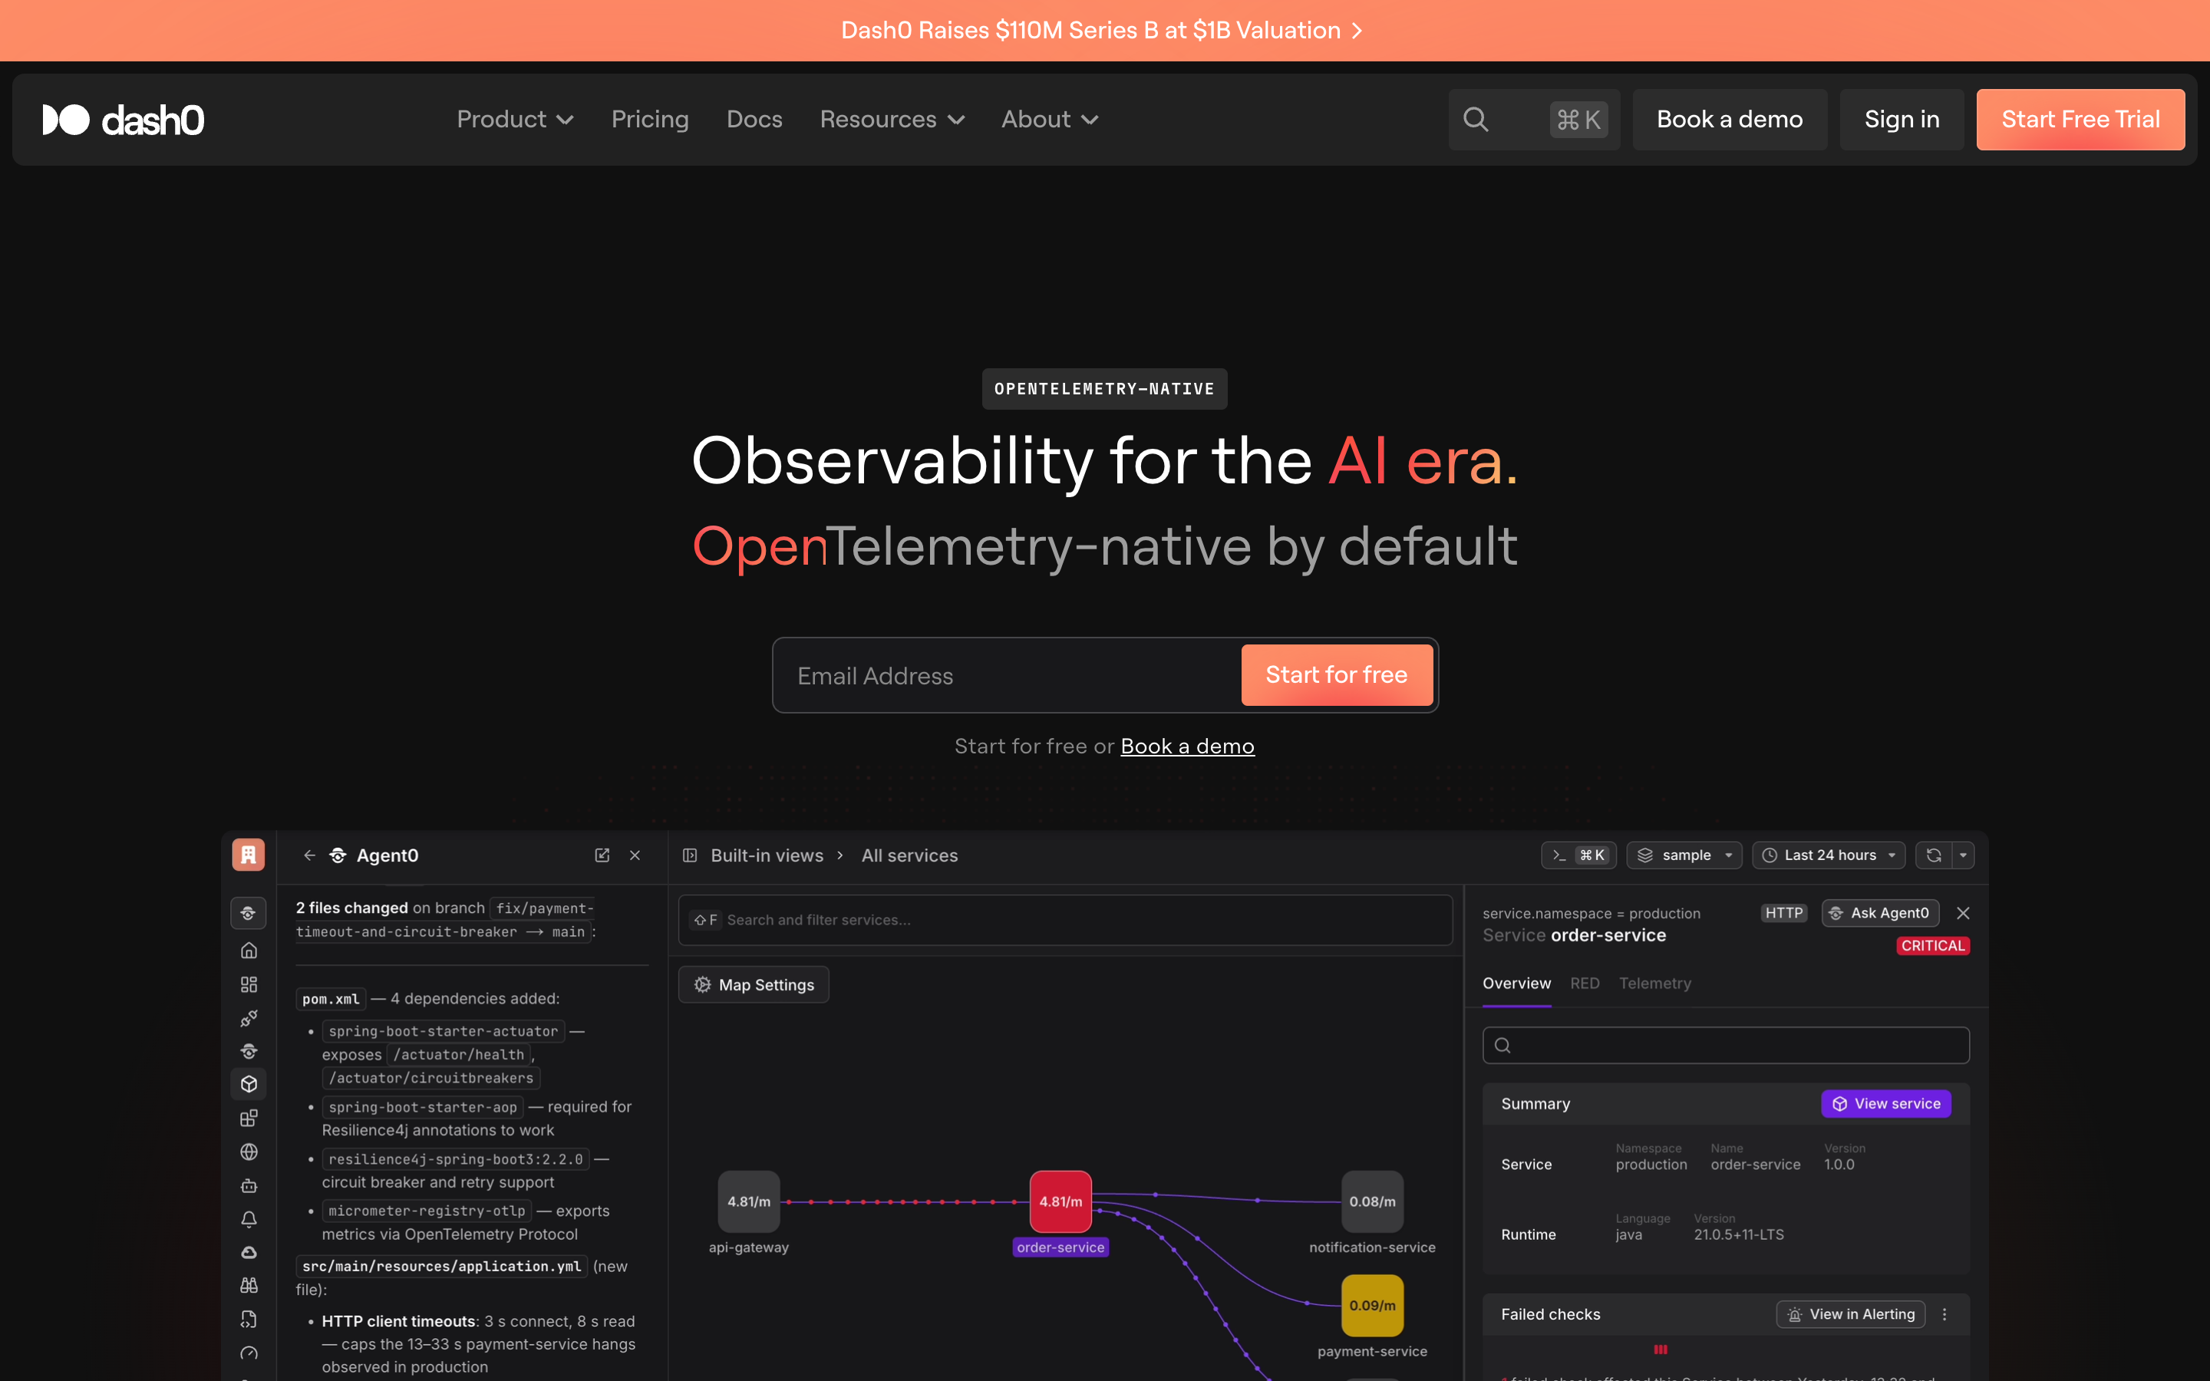2210x1381 pixels.
Task: Select the red order-service 4.81/m node
Action: click(x=1060, y=1202)
